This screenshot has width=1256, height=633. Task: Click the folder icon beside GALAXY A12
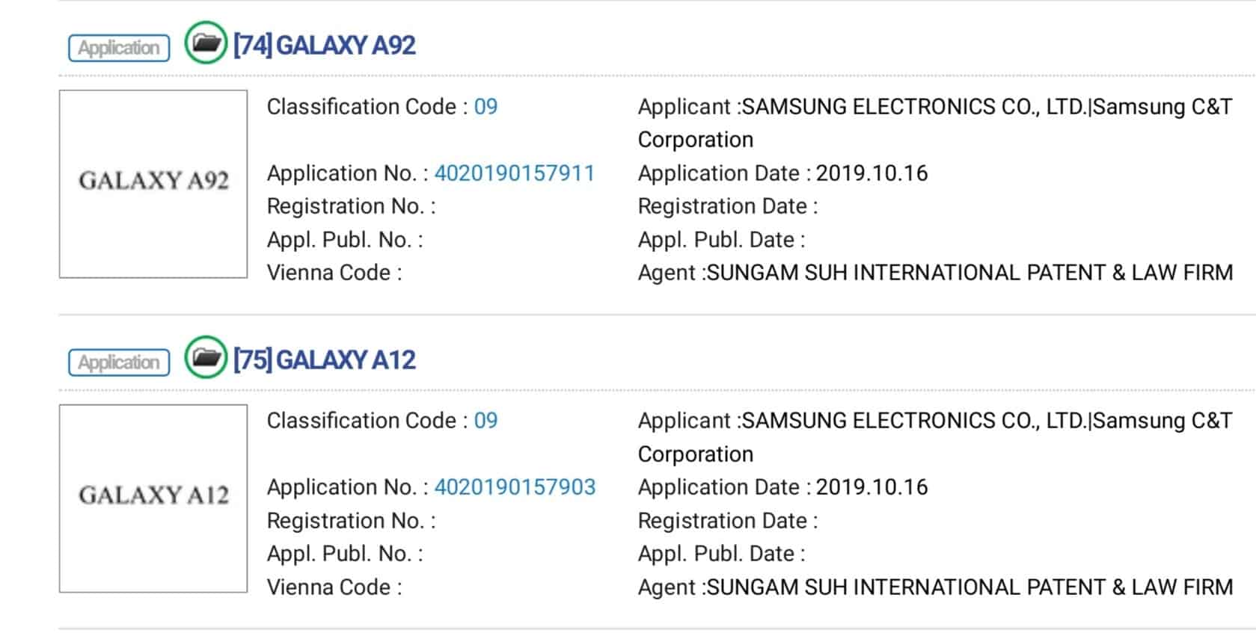pyautogui.click(x=206, y=357)
